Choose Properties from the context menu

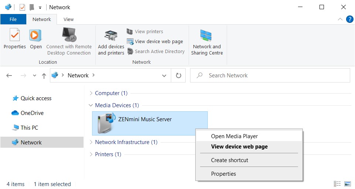(x=249, y=174)
